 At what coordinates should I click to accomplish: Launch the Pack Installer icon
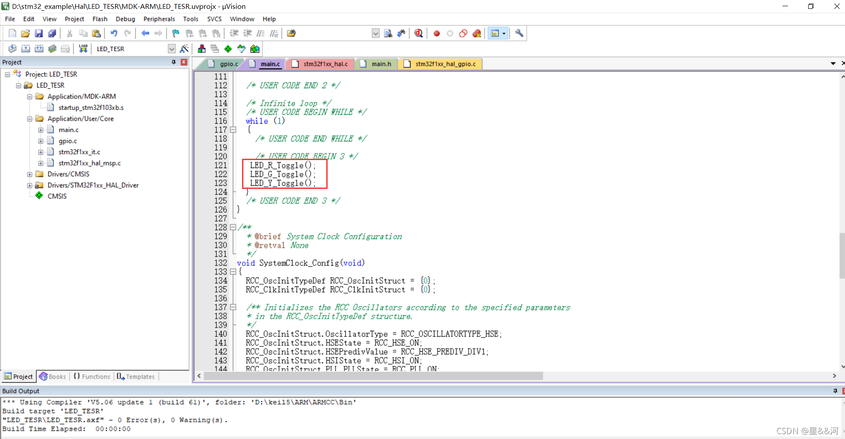point(255,49)
